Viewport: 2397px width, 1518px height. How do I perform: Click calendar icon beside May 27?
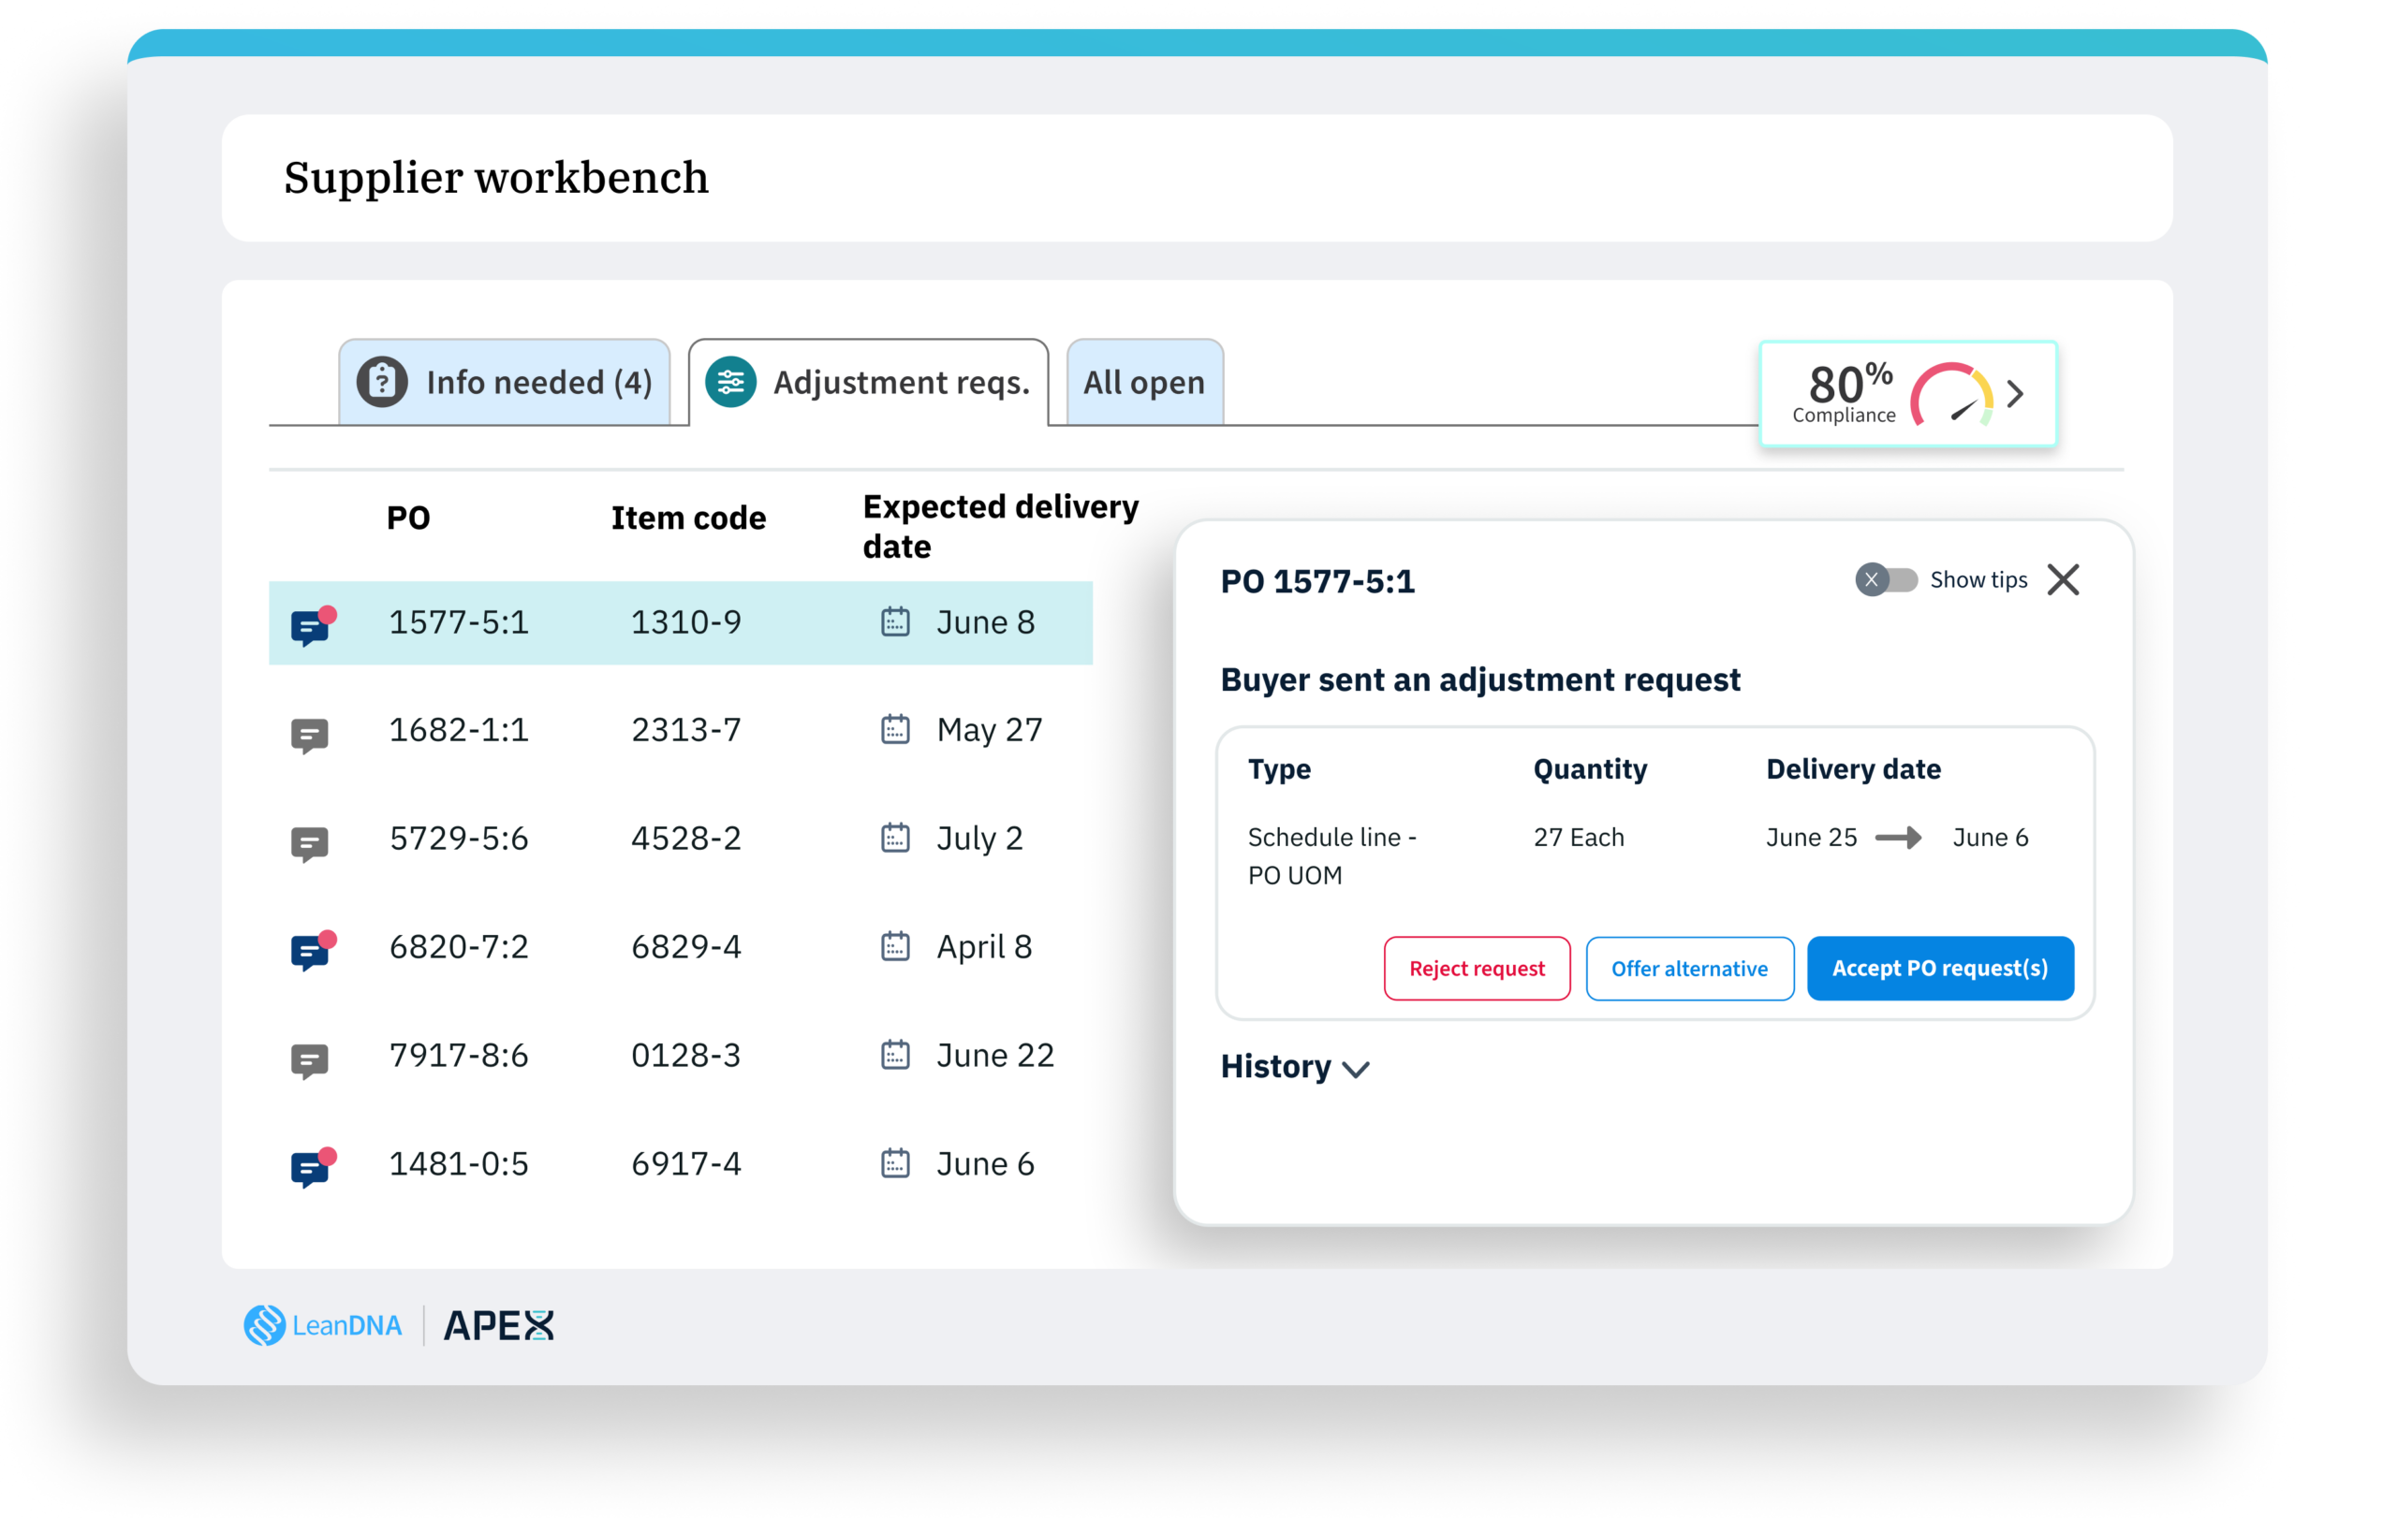click(895, 729)
